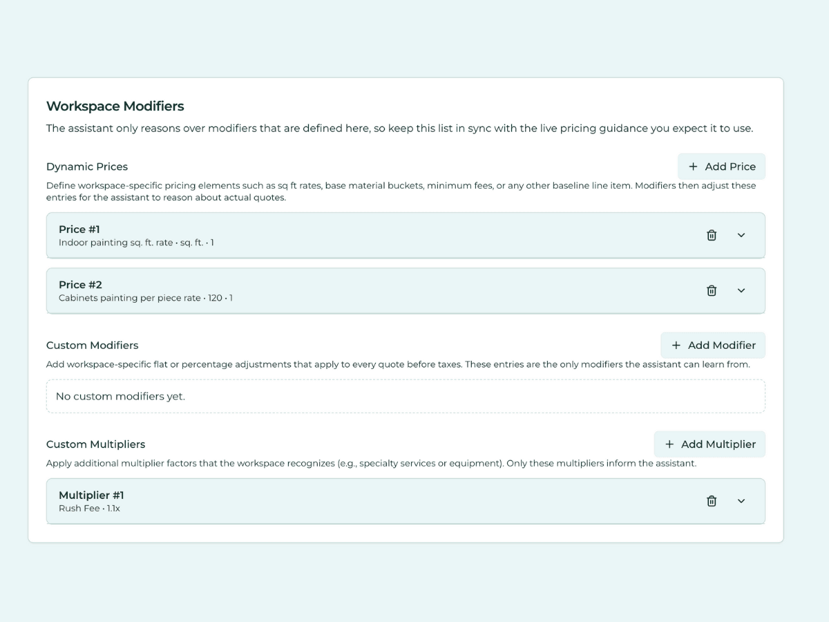Click the trash icon for Price #1
The width and height of the screenshot is (829, 622).
click(712, 235)
